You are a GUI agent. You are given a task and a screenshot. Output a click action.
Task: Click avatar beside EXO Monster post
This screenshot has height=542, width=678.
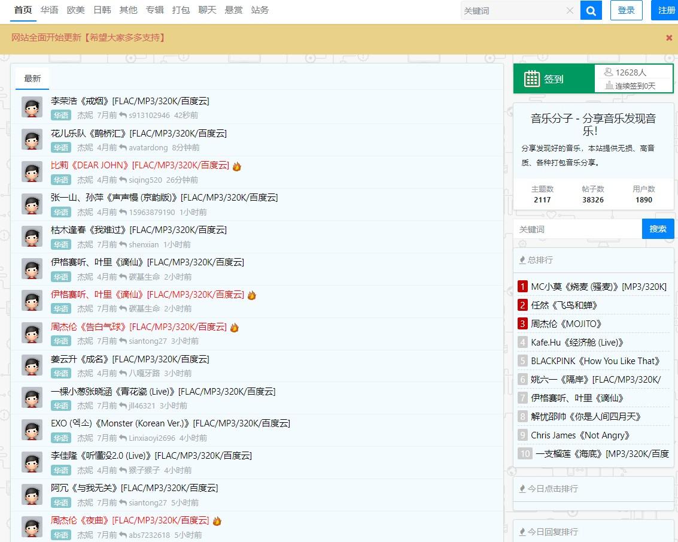pyautogui.click(x=32, y=429)
